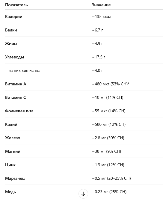163x201 pixels.
Task: Click the Белки row label
Action: (11, 30)
